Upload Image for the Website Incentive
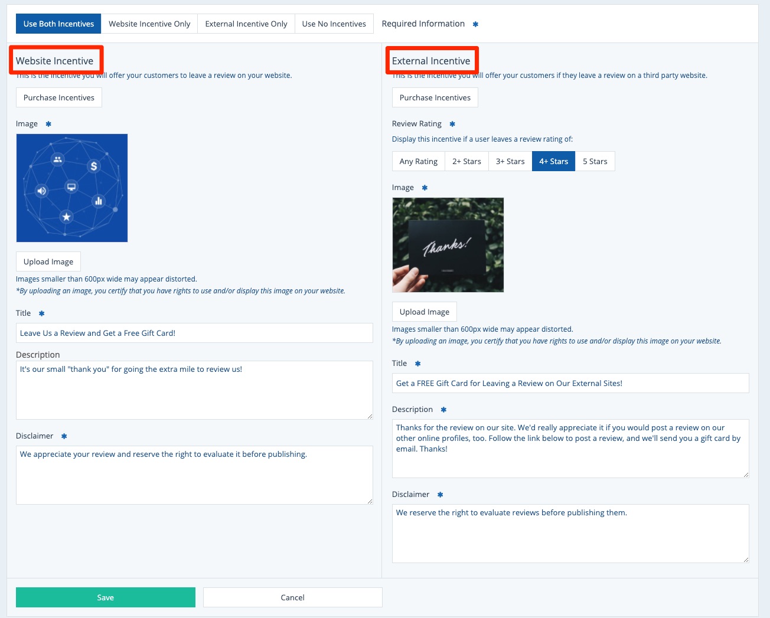This screenshot has width=770, height=618. click(x=48, y=262)
